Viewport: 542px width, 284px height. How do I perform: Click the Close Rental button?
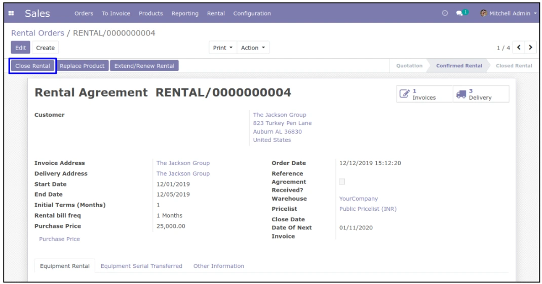(32, 66)
